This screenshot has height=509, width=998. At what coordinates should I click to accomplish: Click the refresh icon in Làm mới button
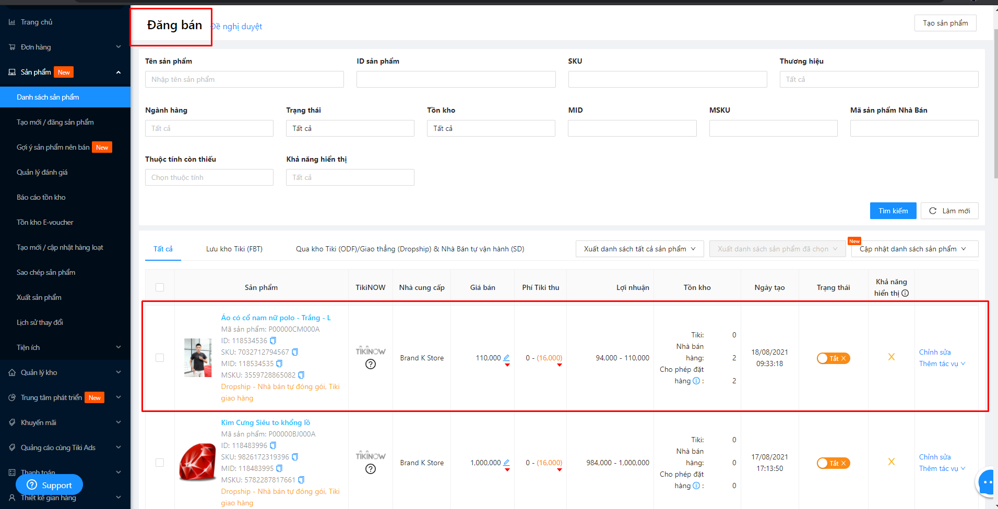tap(933, 211)
